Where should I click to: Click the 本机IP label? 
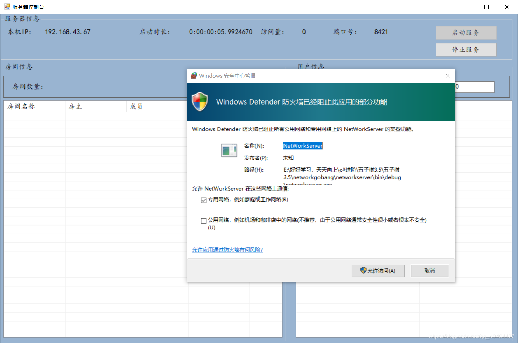click(20, 32)
